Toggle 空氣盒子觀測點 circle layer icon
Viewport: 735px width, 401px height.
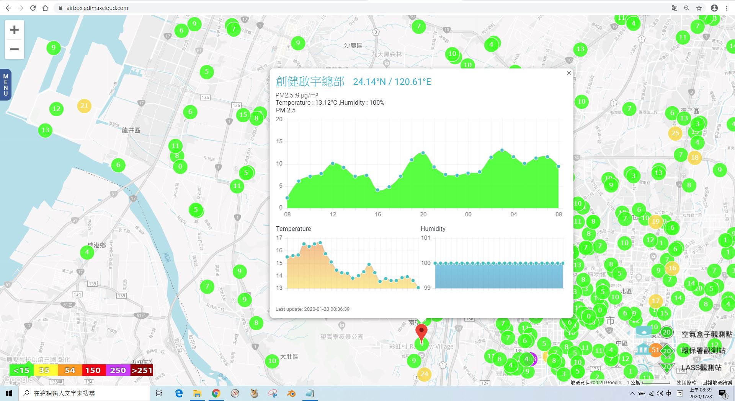(666, 332)
